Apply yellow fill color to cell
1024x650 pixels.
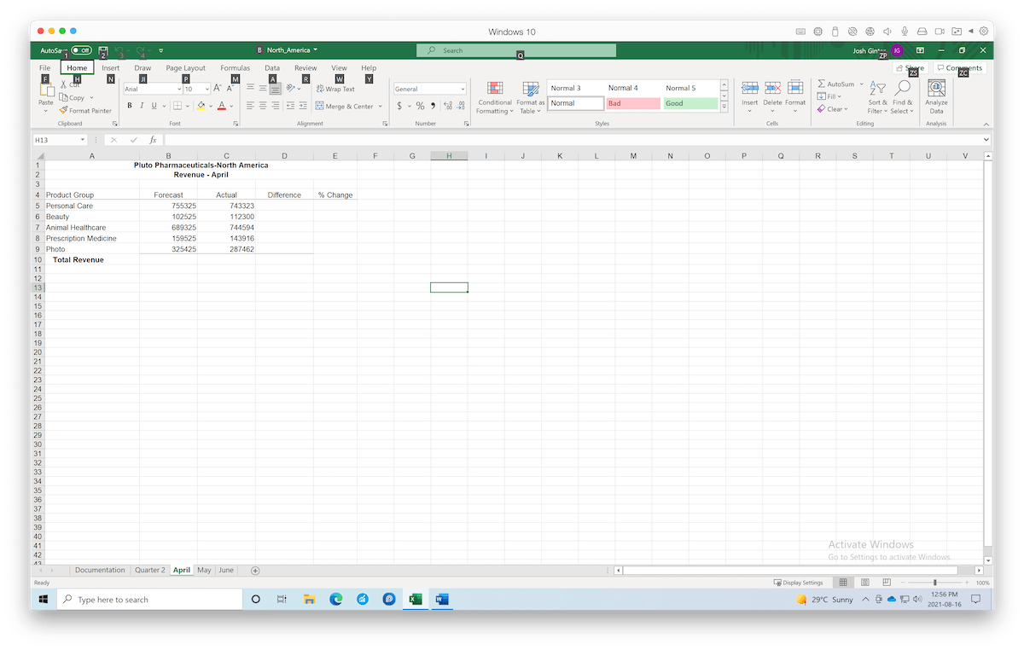201,106
